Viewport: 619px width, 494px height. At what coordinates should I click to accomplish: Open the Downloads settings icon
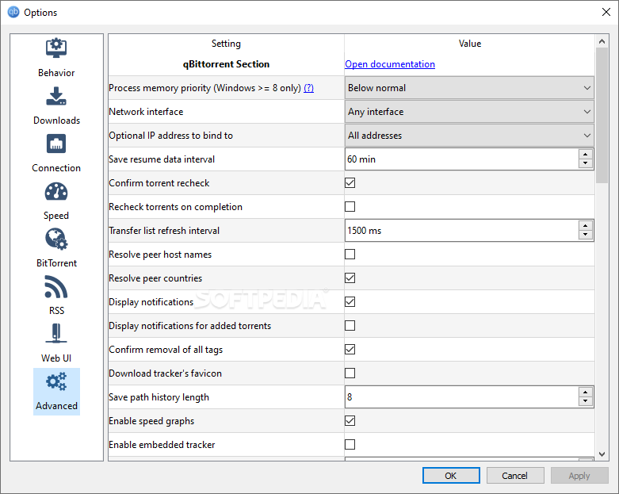56,96
